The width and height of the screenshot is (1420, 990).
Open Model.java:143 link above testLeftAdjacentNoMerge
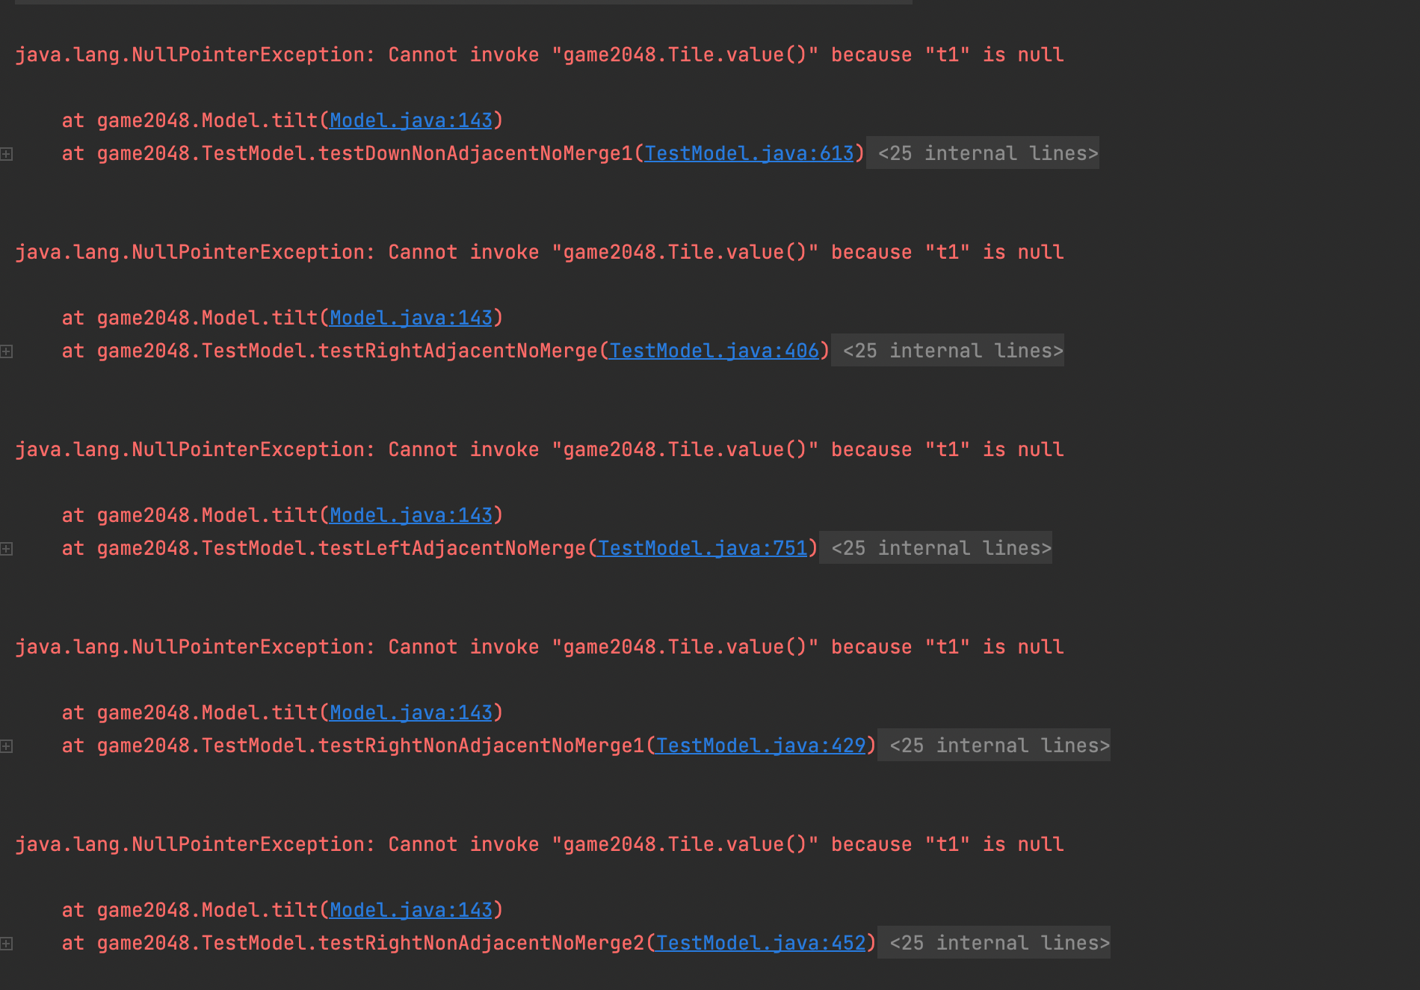pyautogui.click(x=411, y=515)
